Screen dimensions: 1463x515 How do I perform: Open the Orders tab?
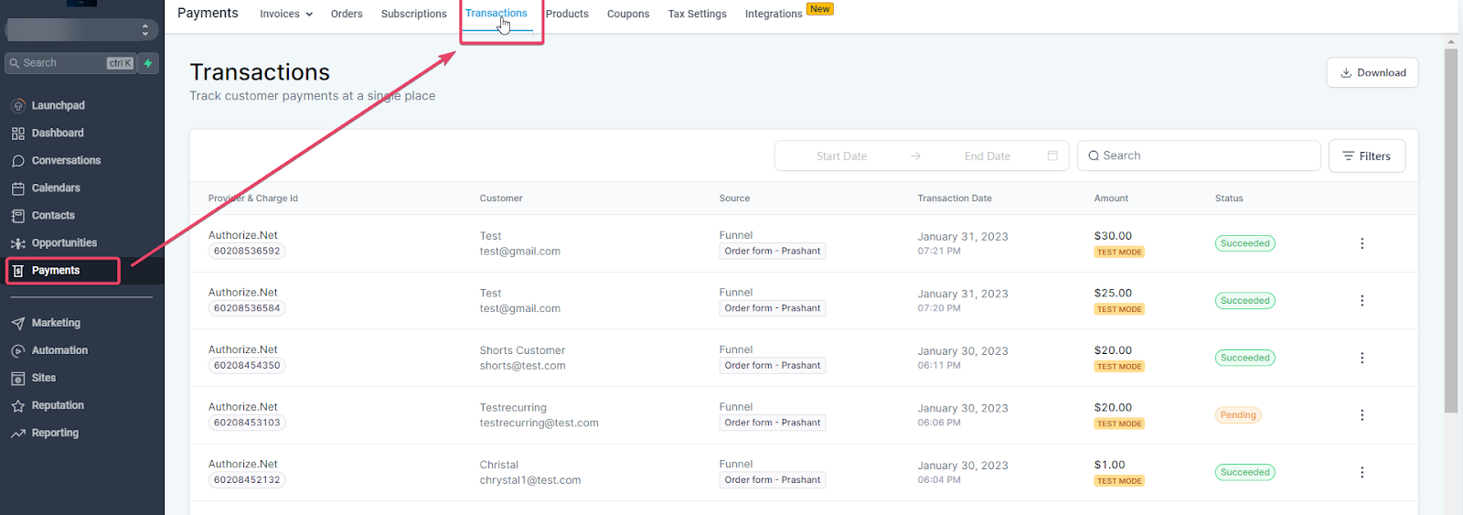pos(347,14)
